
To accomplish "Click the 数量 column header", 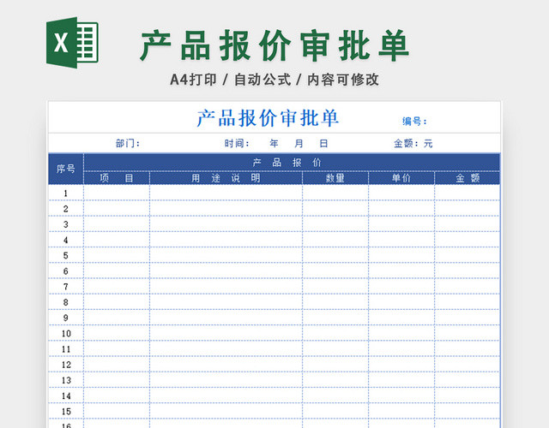I will 335,178.
